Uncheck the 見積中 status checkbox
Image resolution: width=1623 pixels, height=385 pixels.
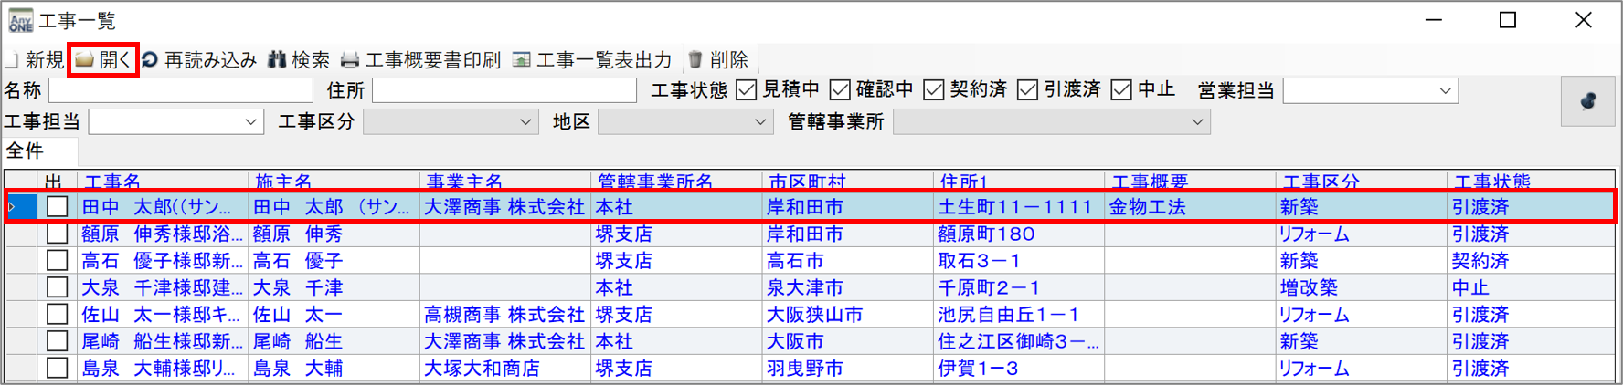tap(747, 89)
